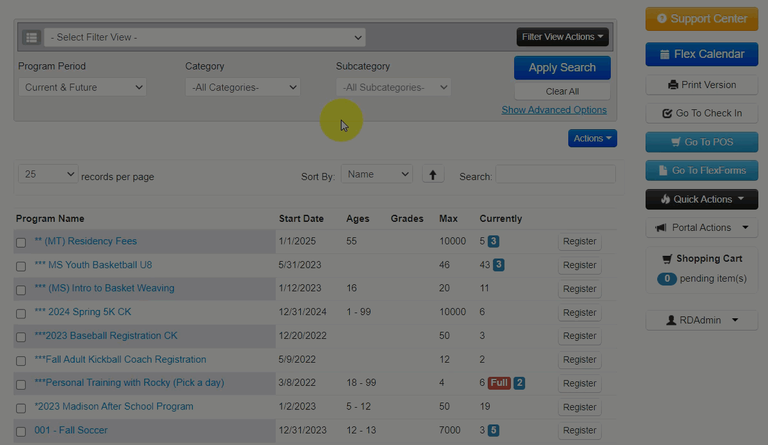The image size is (768, 445).
Task: Click Go To POS button
Action: pos(702,142)
